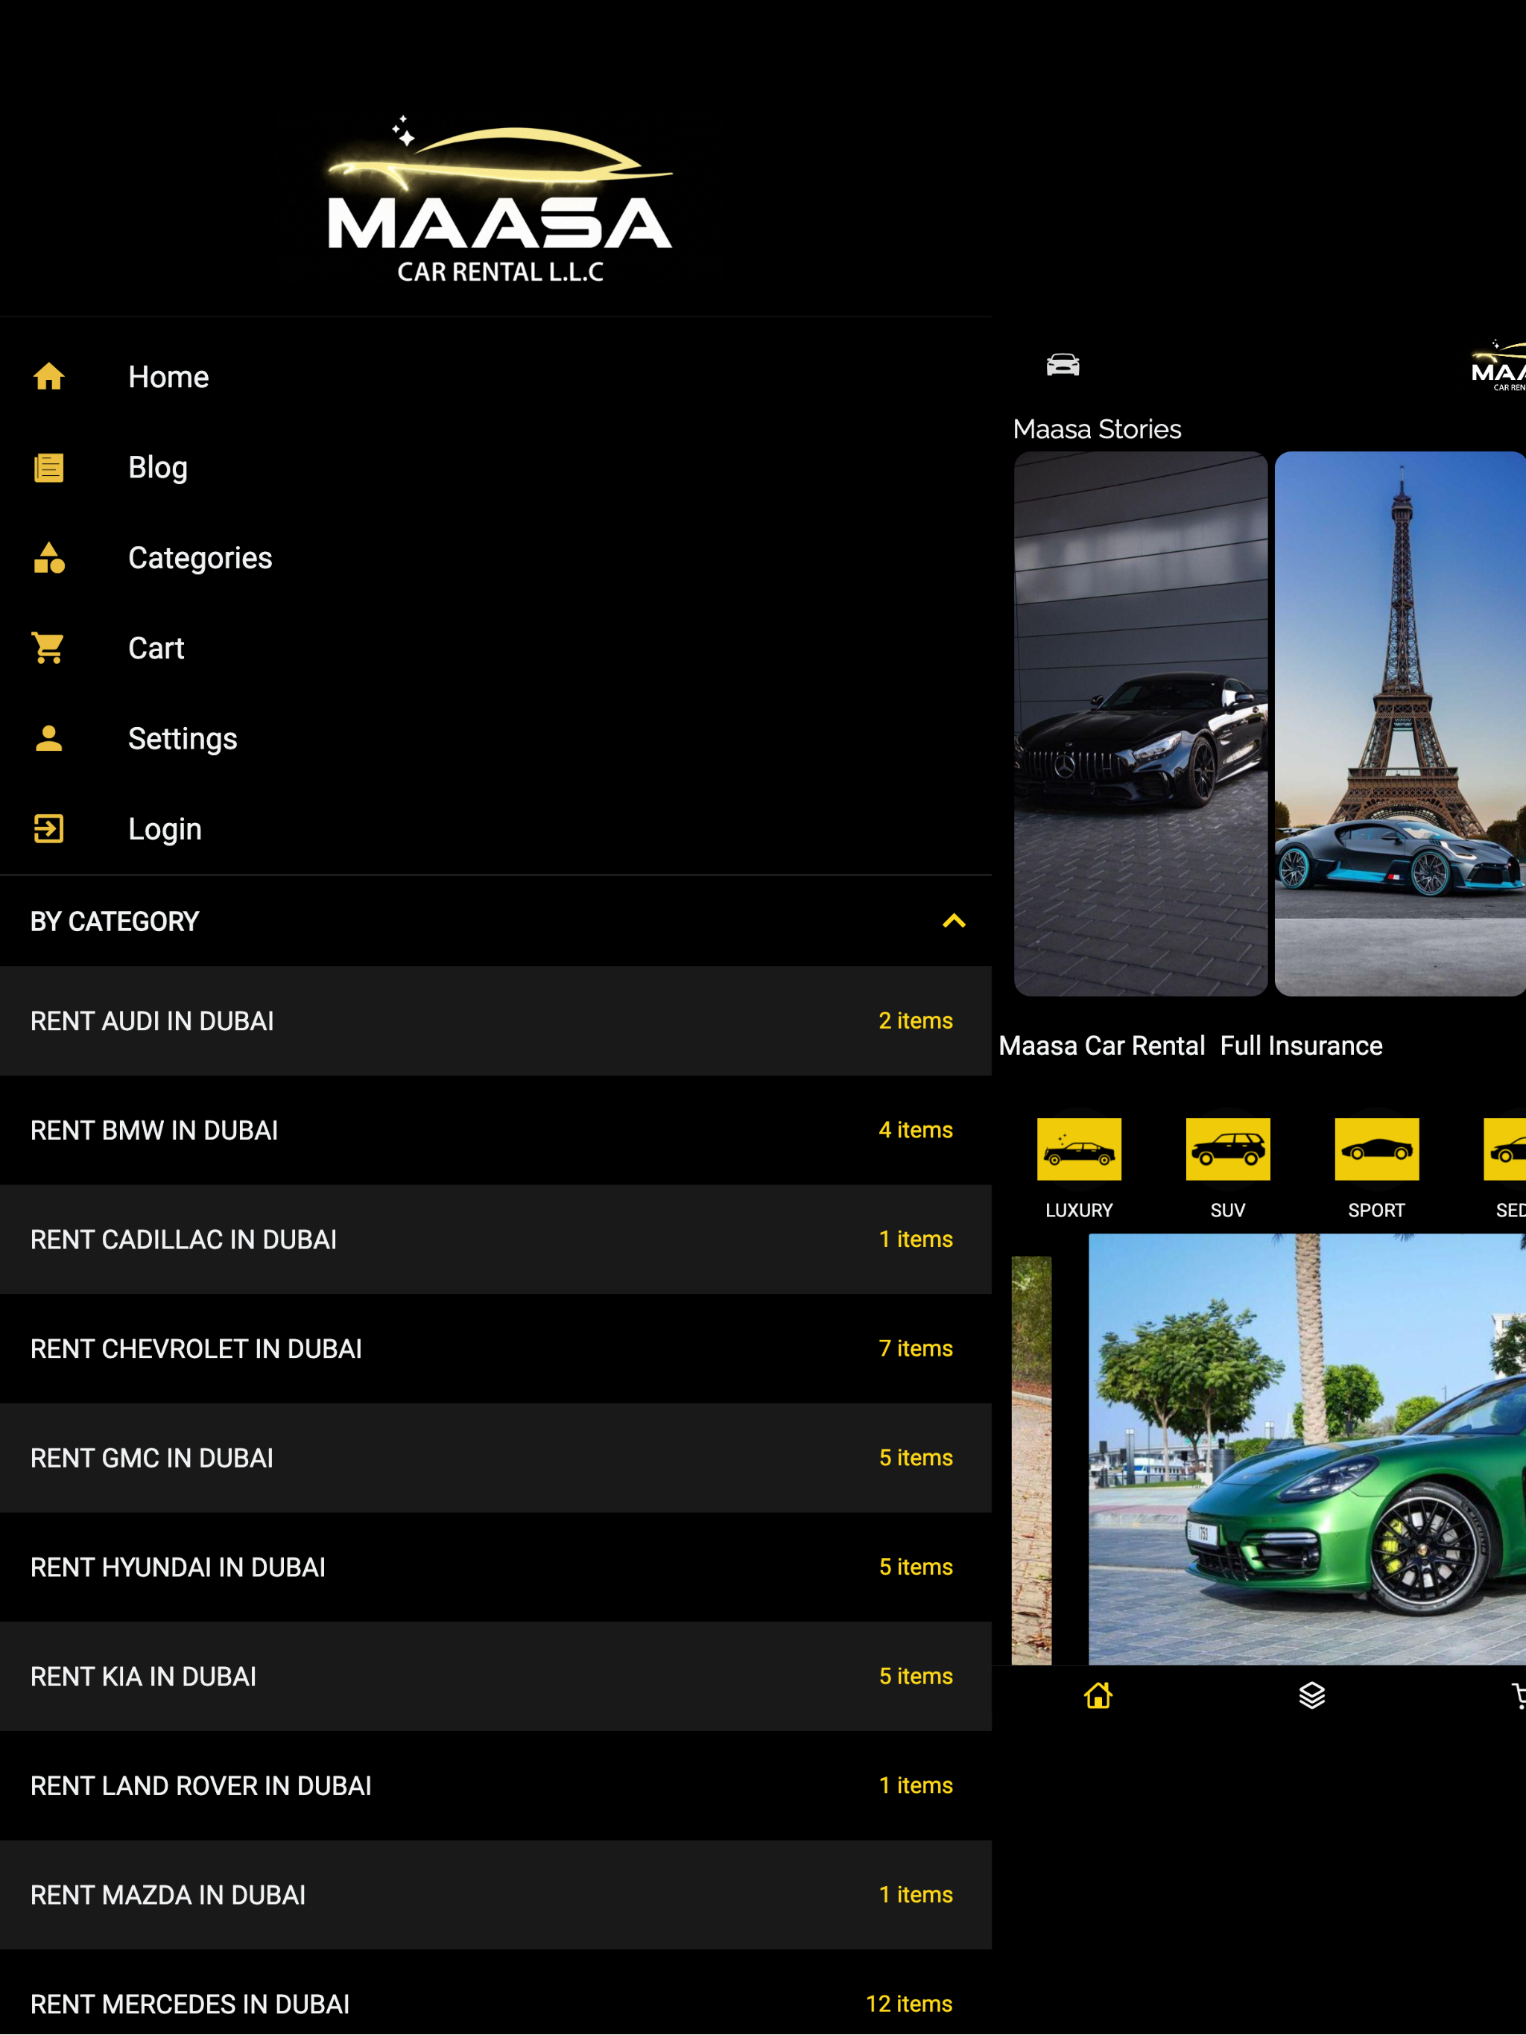Click the SPORT category label
The height and width of the screenshot is (2035, 1526).
click(1377, 1210)
